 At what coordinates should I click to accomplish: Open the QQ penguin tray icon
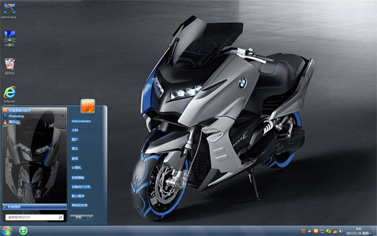(335, 231)
